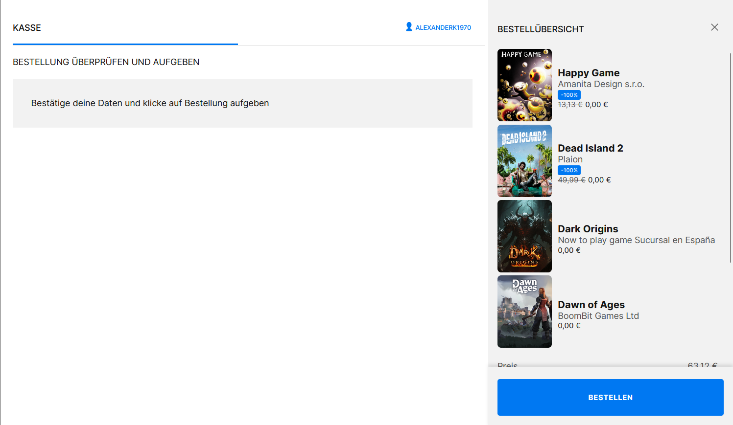The height and width of the screenshot is (425, 733).
Task: Click publisher Now to play game Sucursal en España
Action: point(636,240)
